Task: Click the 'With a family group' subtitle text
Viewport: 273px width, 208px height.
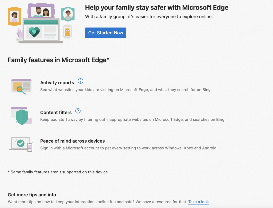Action: (149, 17)
